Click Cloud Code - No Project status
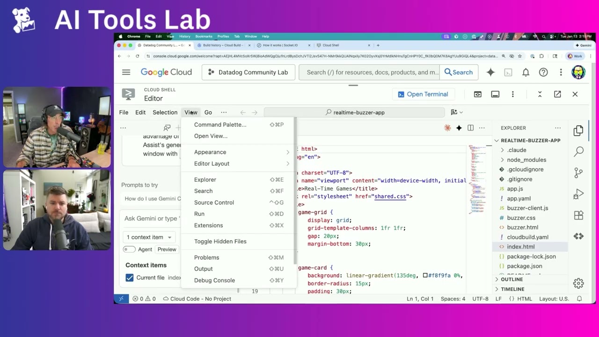Viewport: 599px width, 337px height. click(197, 299)
